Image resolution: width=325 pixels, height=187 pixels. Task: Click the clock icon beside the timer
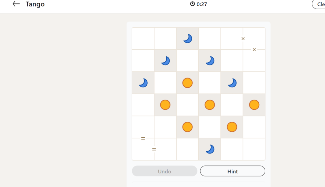click(x=192, y=4)
